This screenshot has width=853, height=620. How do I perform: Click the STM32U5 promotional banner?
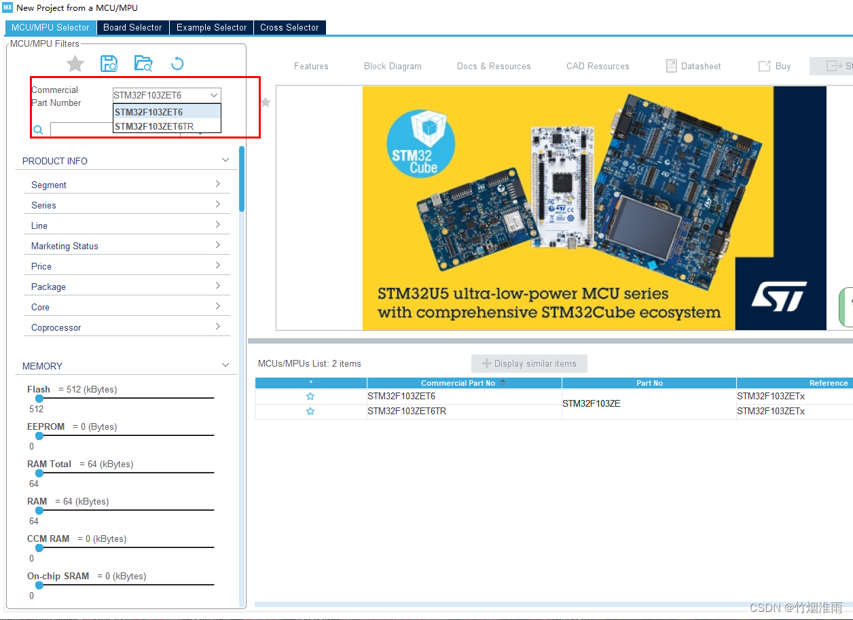(x=594, y=208)
